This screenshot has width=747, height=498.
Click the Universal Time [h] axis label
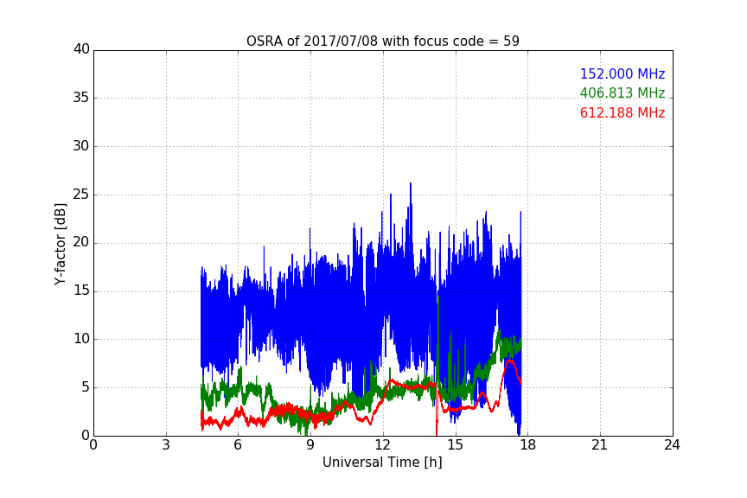382,463
